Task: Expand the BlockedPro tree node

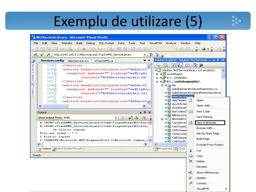Action: tap(162, 119)
